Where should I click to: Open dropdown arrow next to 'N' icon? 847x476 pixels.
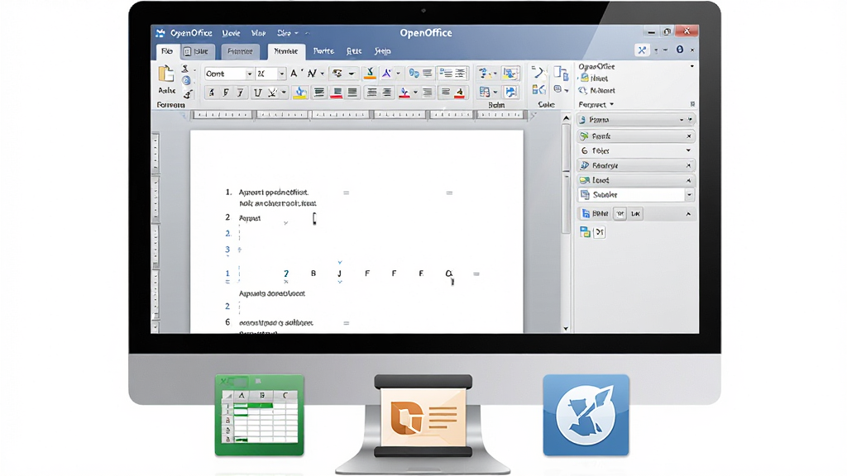tap(323, 74)
